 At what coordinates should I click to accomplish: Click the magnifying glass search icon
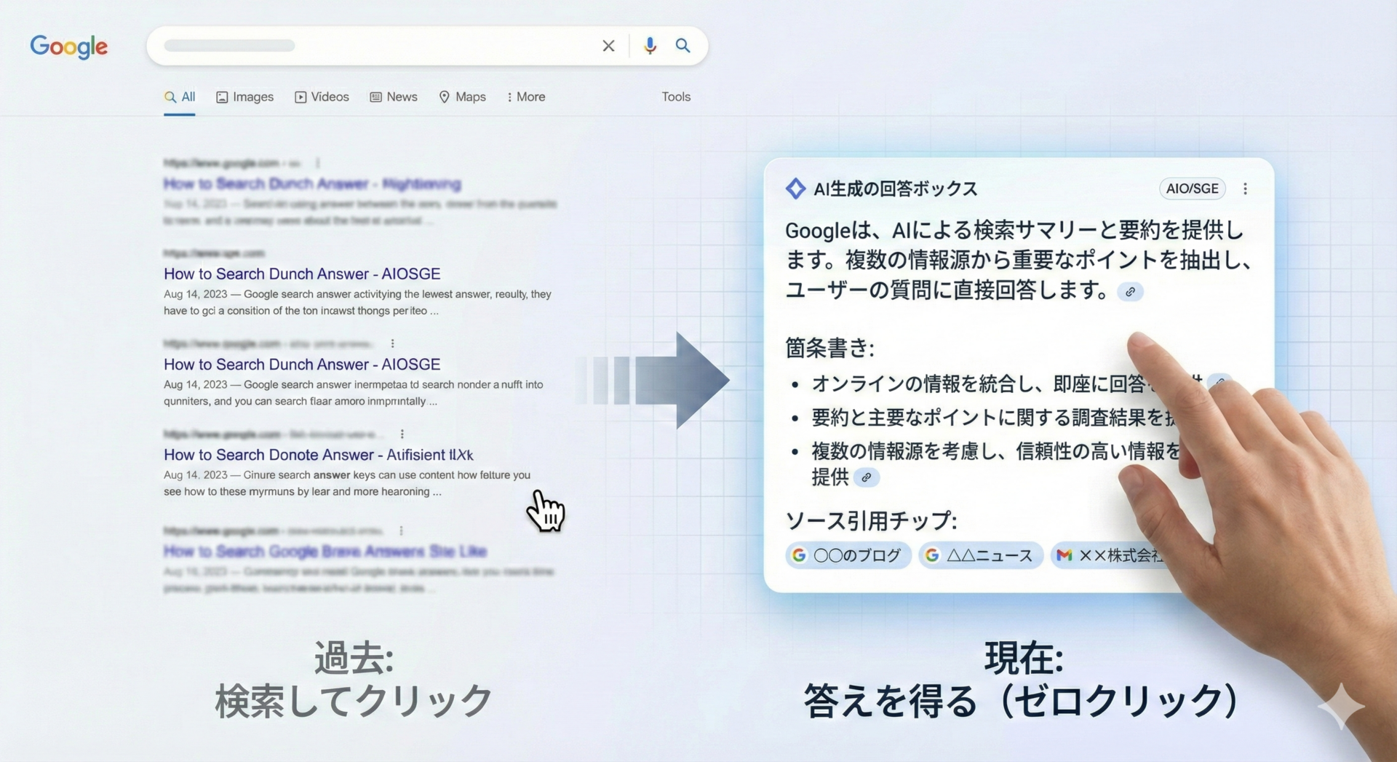click(x=682, y=45)
